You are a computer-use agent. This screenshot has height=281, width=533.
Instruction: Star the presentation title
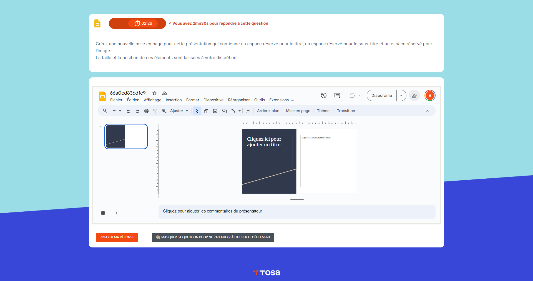point(154,93)
